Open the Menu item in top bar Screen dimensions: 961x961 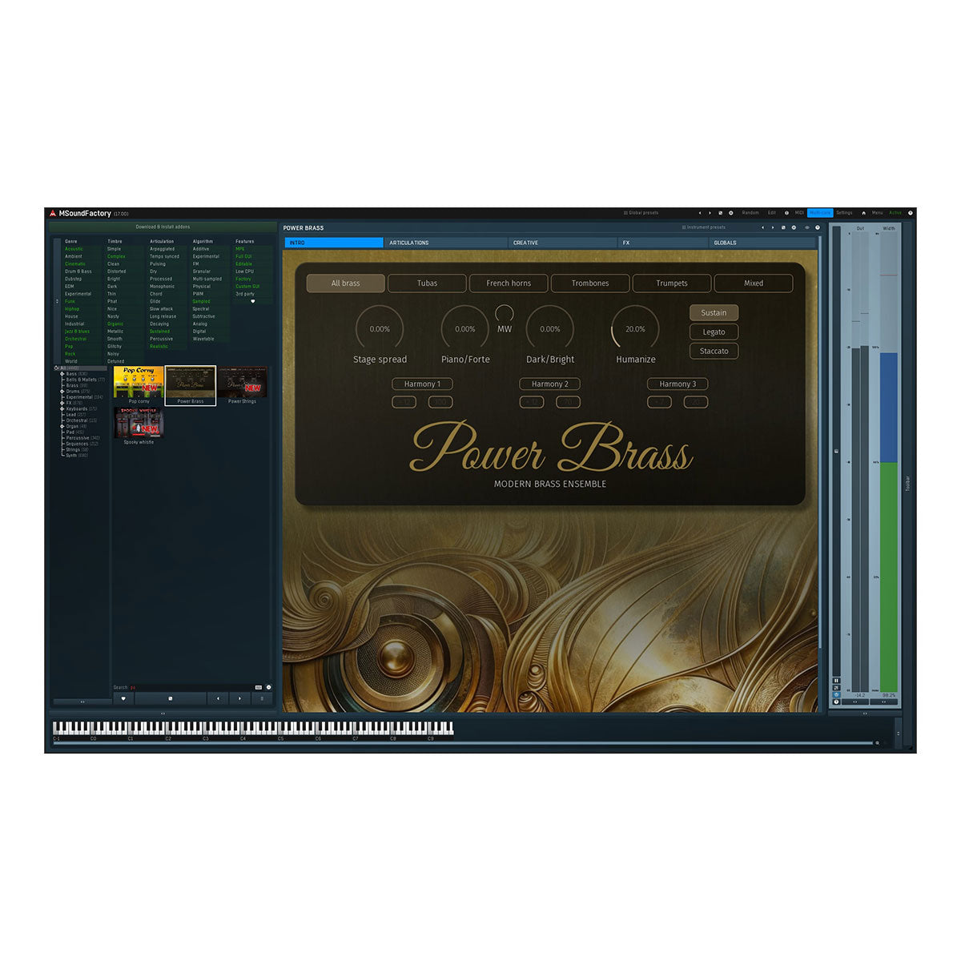(x=878, y=213)
